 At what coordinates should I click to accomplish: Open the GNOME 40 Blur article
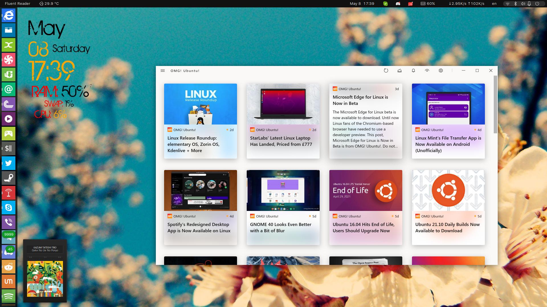click(283, 208)
